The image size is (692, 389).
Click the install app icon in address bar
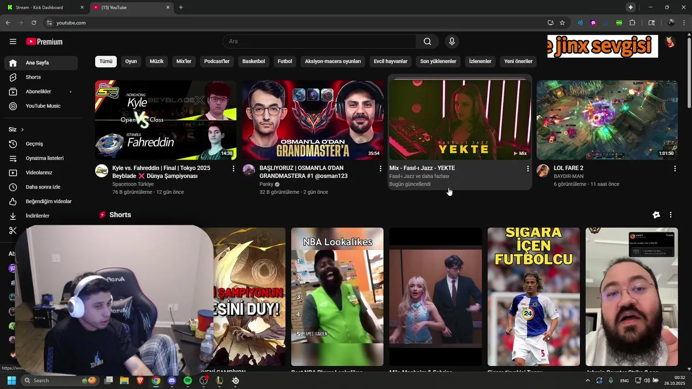550,23
